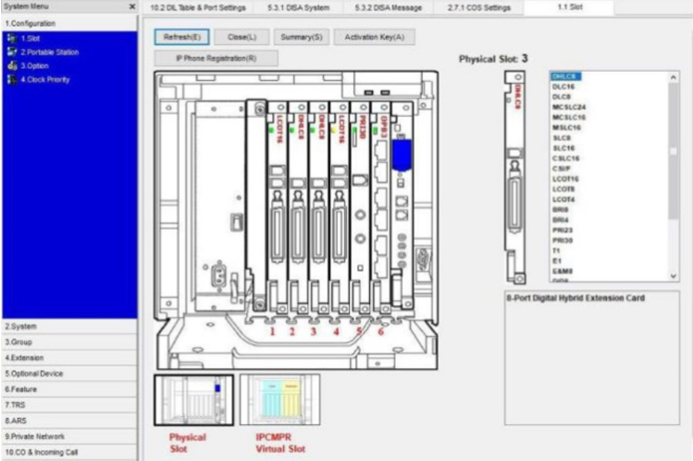
Task: Select the LCOT16 card in slot 1
Action: (x=277, y=206)
